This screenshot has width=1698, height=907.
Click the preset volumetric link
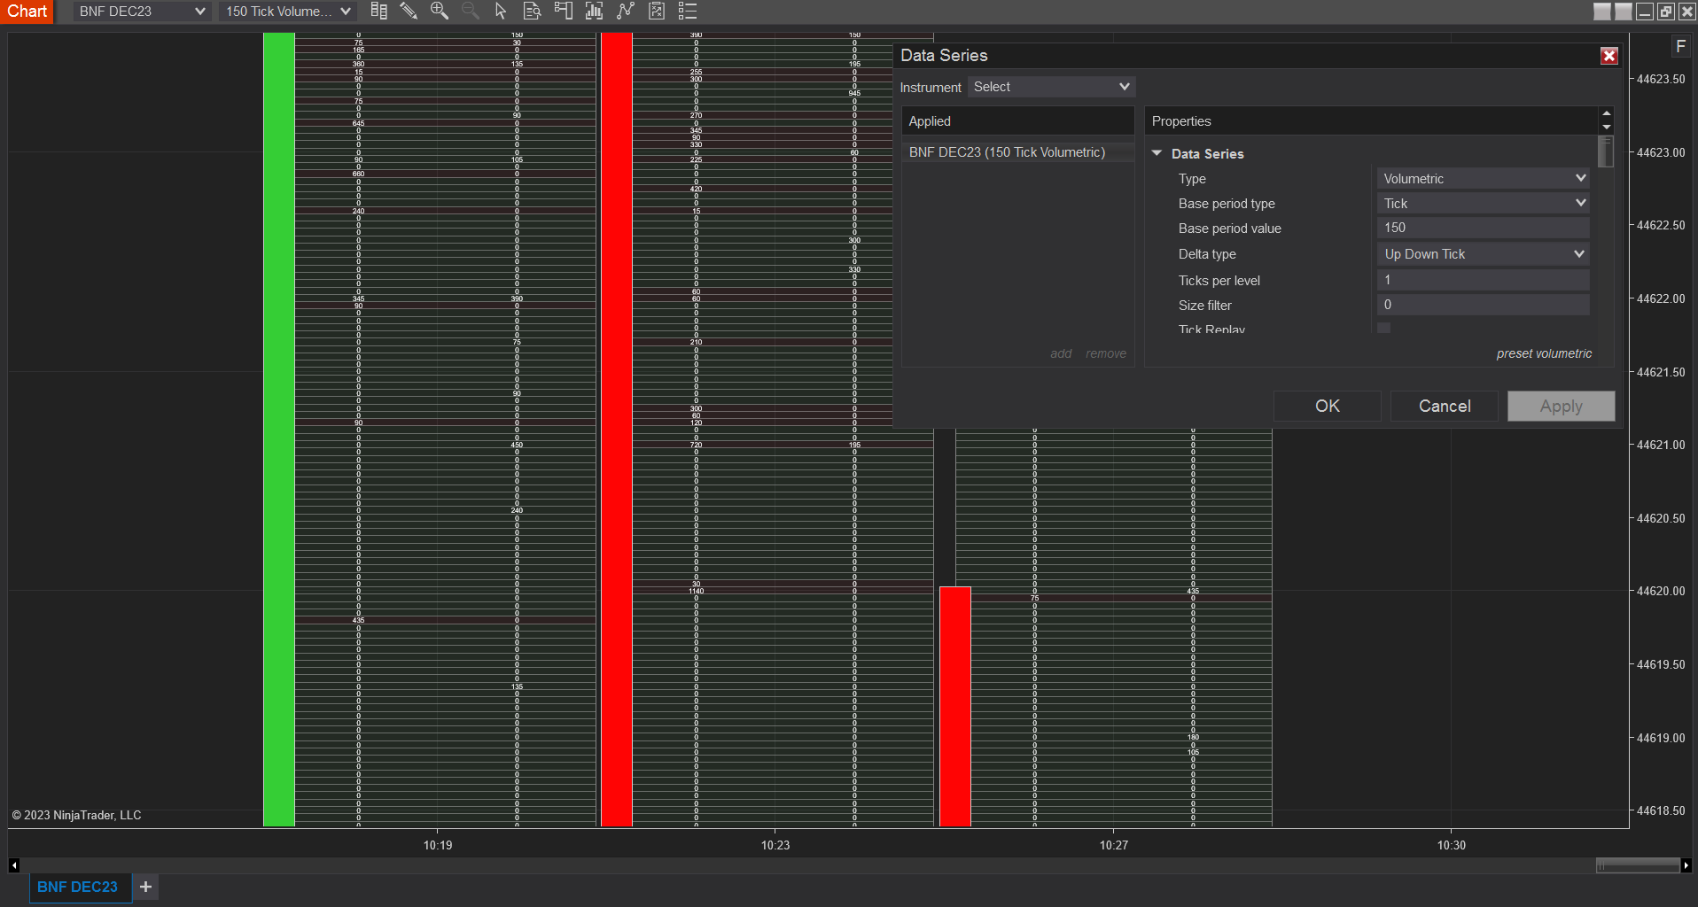[1544, 353]
